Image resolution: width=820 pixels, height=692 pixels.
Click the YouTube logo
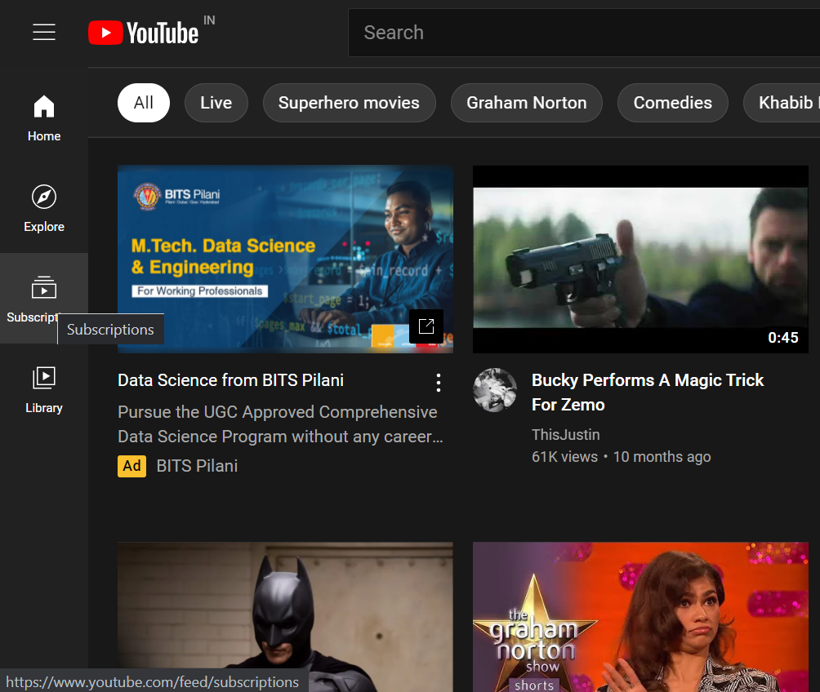click(x=143, y=33)
